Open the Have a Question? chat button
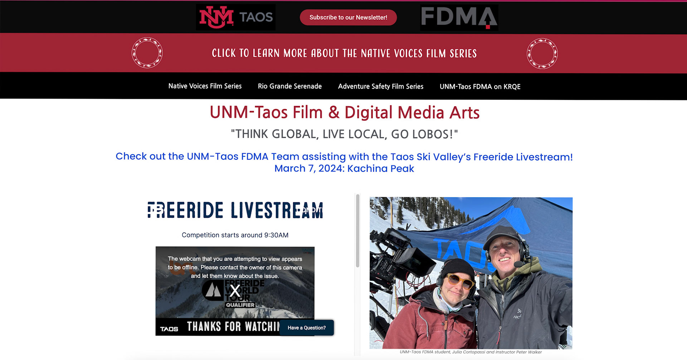Image resolution: width=687 pixels, height=360 pixels. click(307, 328)
